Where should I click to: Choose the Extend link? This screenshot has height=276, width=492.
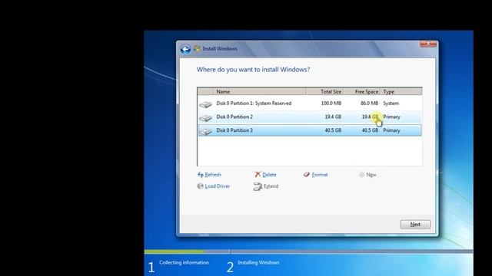click(271, 186)
